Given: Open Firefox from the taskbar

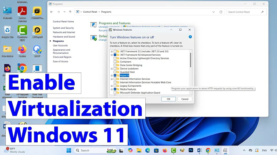Looking at the screenshot, I should click(x=165, y=150).
